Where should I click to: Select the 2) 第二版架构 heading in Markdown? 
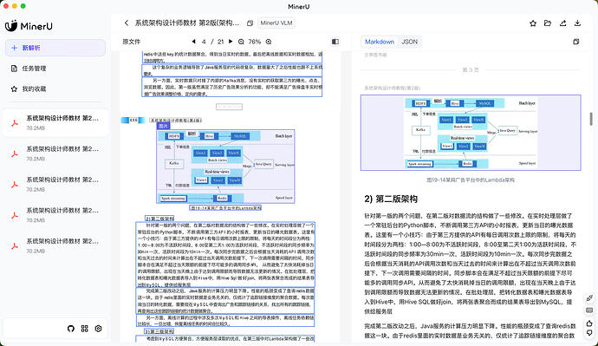click(391, 199)
